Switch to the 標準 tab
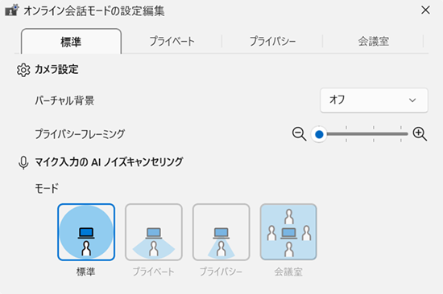This screenshot has width=443, height=294. (x=71, y=42)
